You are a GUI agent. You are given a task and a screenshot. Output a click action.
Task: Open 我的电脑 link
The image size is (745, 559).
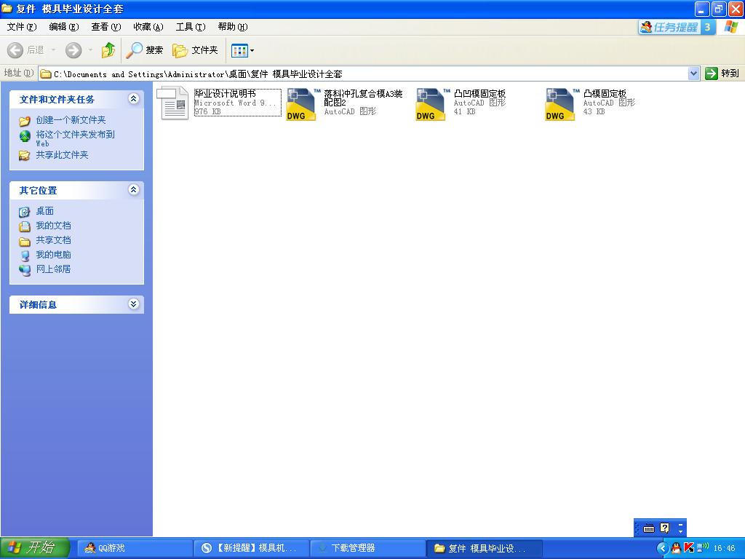(x=53, y=255)
